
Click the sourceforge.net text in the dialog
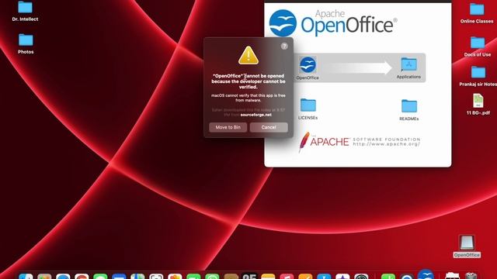coord(255,115)
